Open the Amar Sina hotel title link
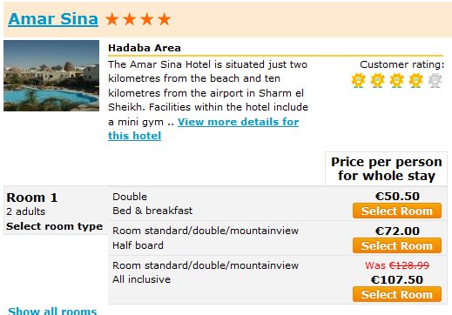Screen dimensions: 452x315 point(53,19)
